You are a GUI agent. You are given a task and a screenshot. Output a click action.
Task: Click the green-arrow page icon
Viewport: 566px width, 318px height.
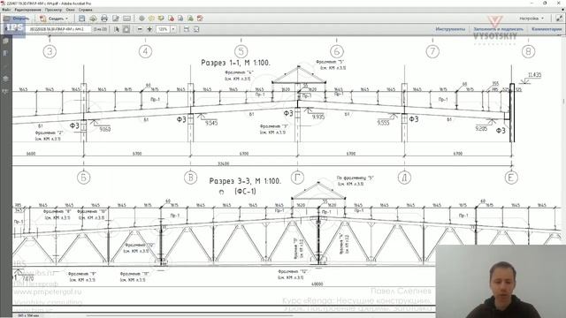190,18
